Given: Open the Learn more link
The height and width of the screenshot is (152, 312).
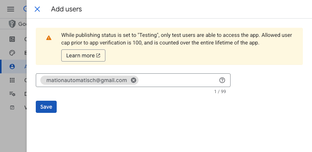Looking at the screenshot, I should (x=83, y=55).
